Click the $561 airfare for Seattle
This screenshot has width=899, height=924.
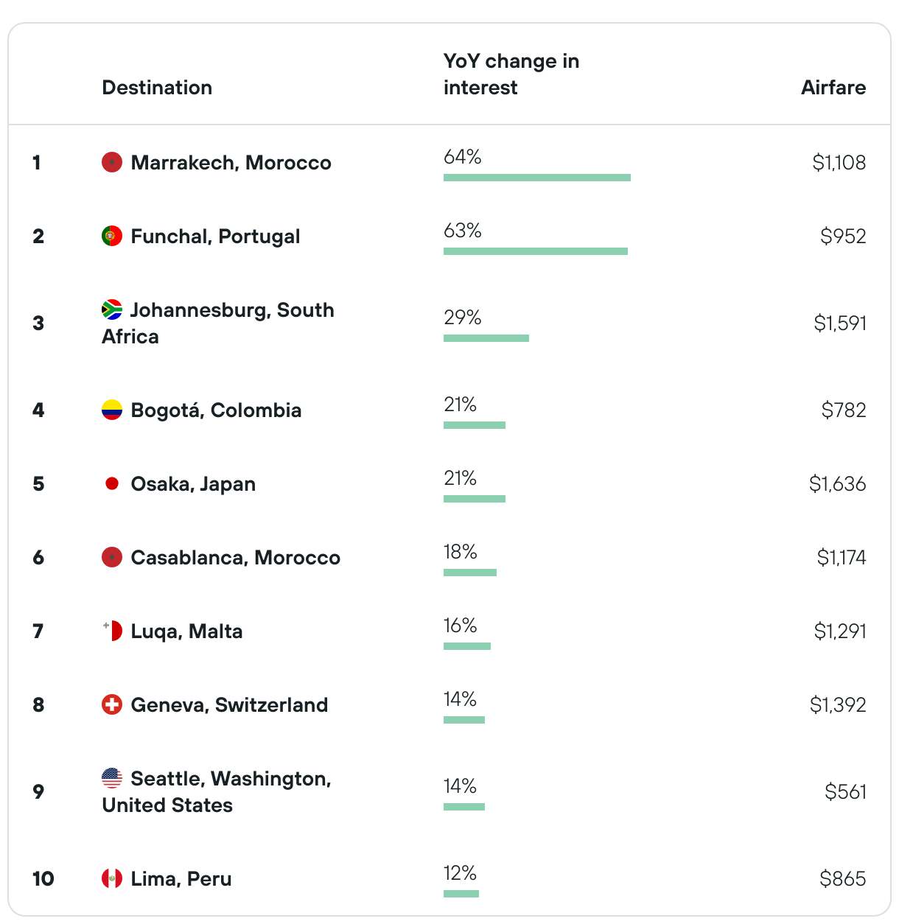(846, 792)
